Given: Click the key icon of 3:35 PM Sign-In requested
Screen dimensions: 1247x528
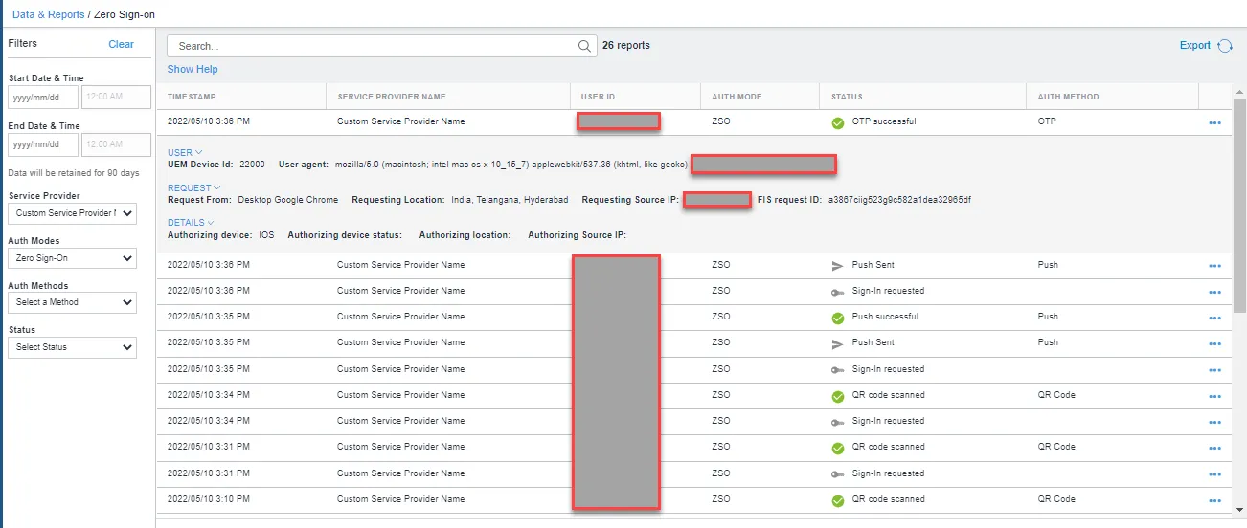Looking at the screenshot, I should pos(838,370).
